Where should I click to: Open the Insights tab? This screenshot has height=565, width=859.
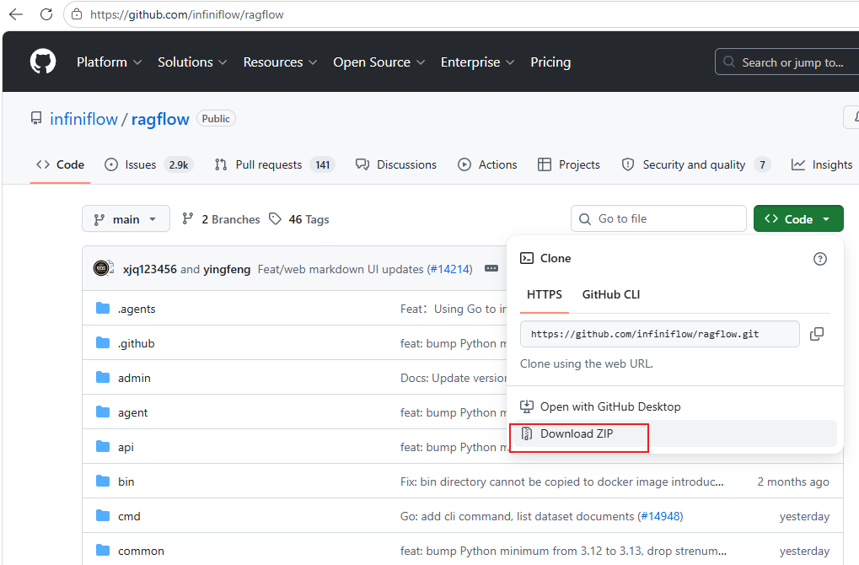tap(822, 164)
